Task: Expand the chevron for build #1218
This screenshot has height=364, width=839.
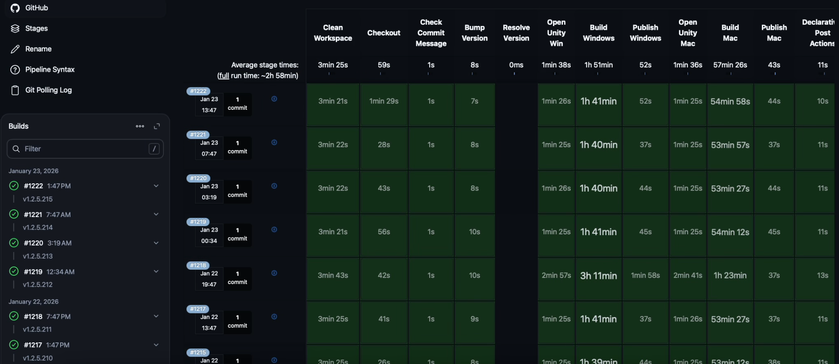Action: click(156, 316)
